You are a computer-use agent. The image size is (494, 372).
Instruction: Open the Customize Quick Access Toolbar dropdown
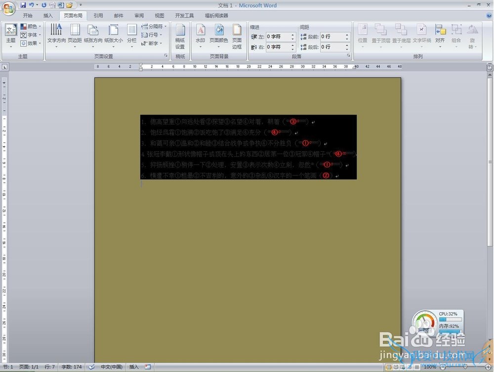(81, 5)
